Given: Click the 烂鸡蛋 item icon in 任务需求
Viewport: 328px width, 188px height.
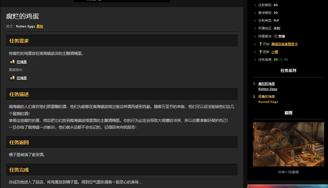Looking at the screenshot, I should pos(12,62).
